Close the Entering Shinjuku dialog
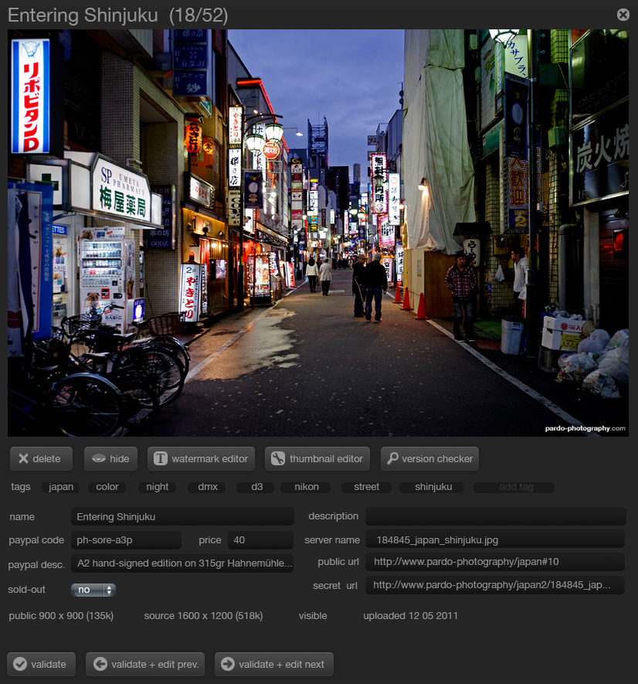This screenshot has width=638, height=684. (623, 15)
